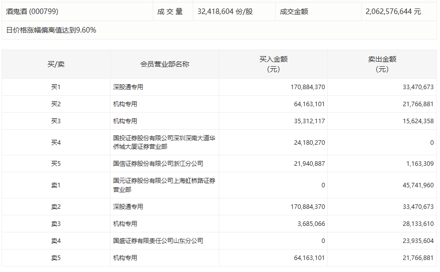
Task: Select the 成交金额 label in the top row
Action: [294, 12]
